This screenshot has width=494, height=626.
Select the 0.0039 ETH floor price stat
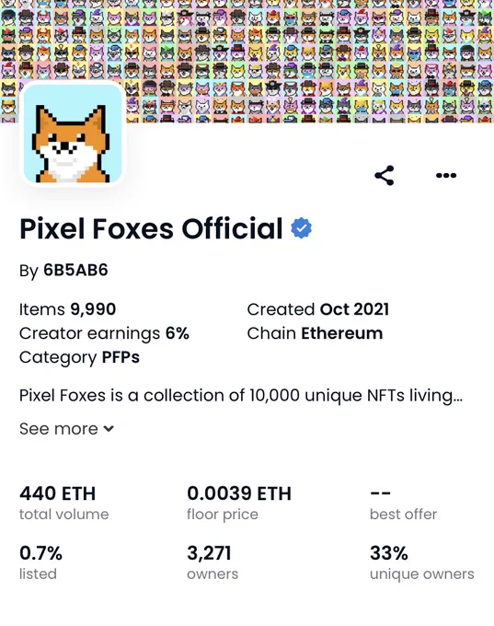point(239,503)
